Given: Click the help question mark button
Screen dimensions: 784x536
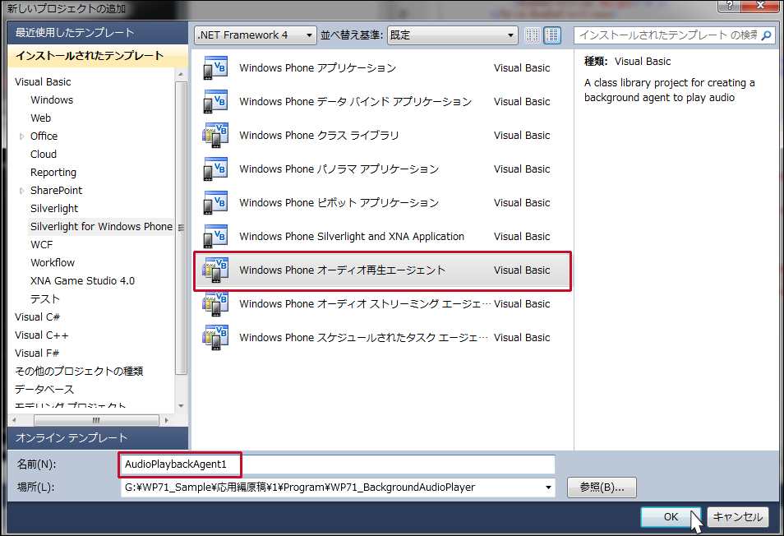Looking at the screenshot, I should coord(730,6).
